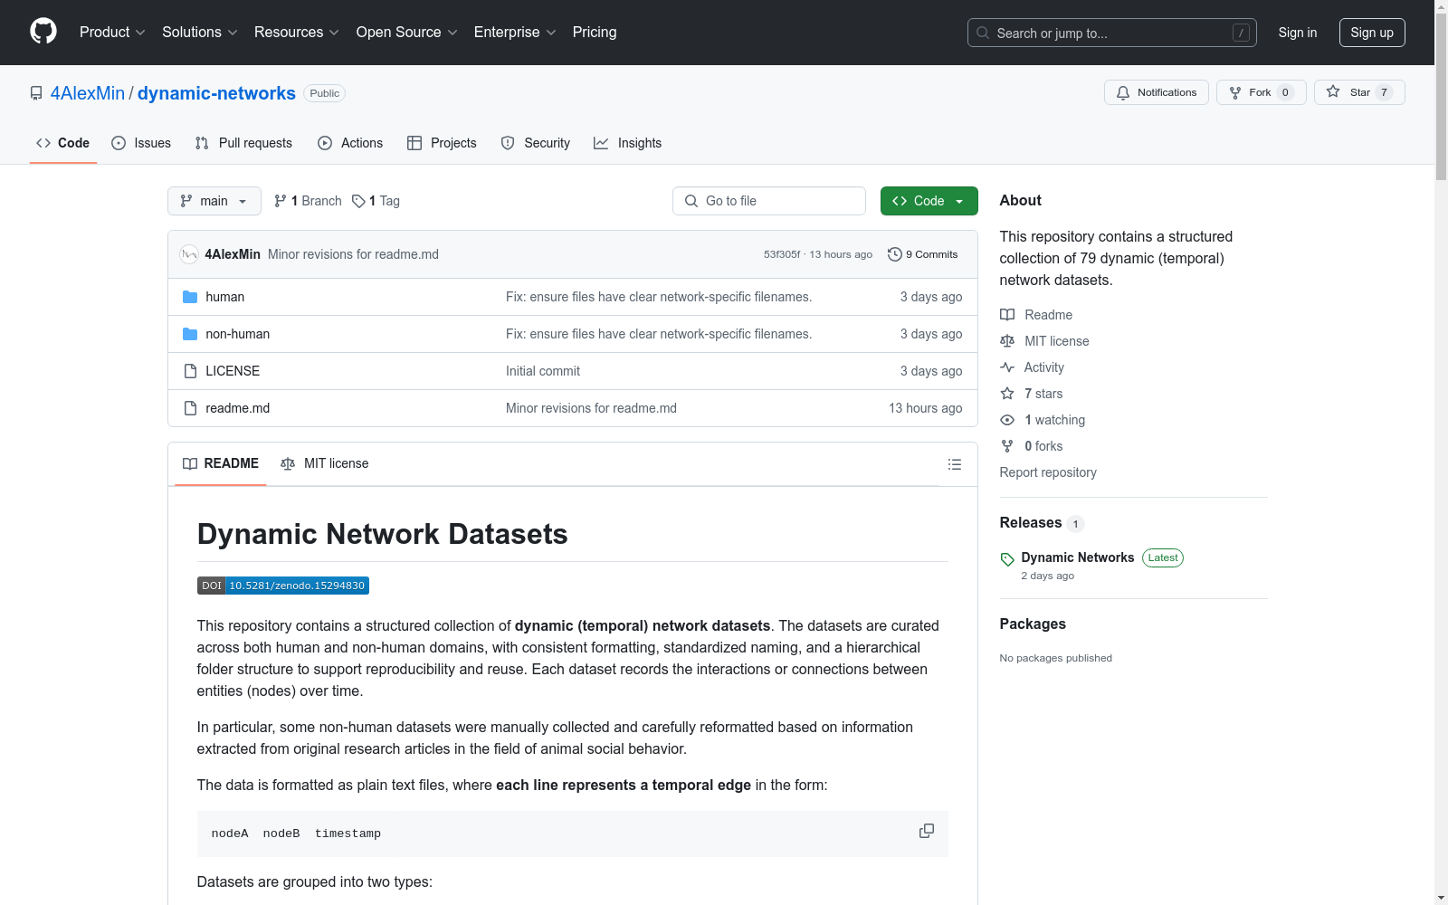Click the scales icon beside MIT license
This screenshot has height=905, width=1448.
coord(1007,341)
